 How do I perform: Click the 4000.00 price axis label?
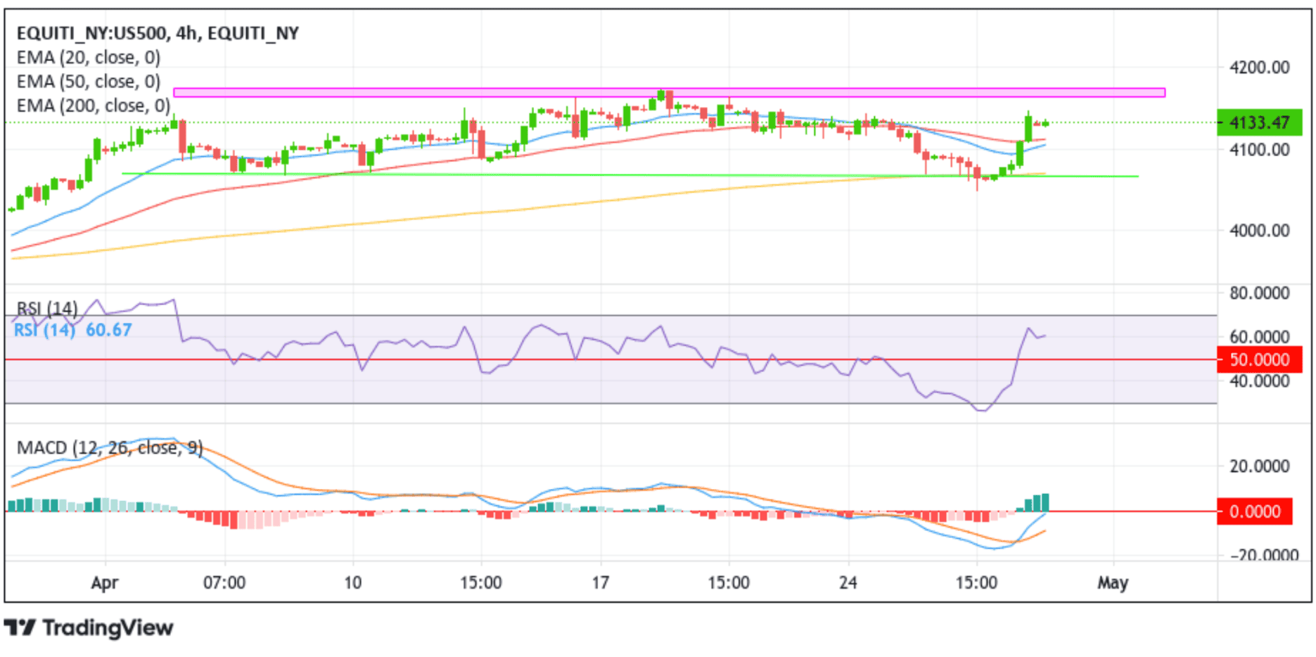point(1259,230)
